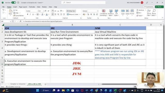Toggle Italic formatting

point(30,14)
